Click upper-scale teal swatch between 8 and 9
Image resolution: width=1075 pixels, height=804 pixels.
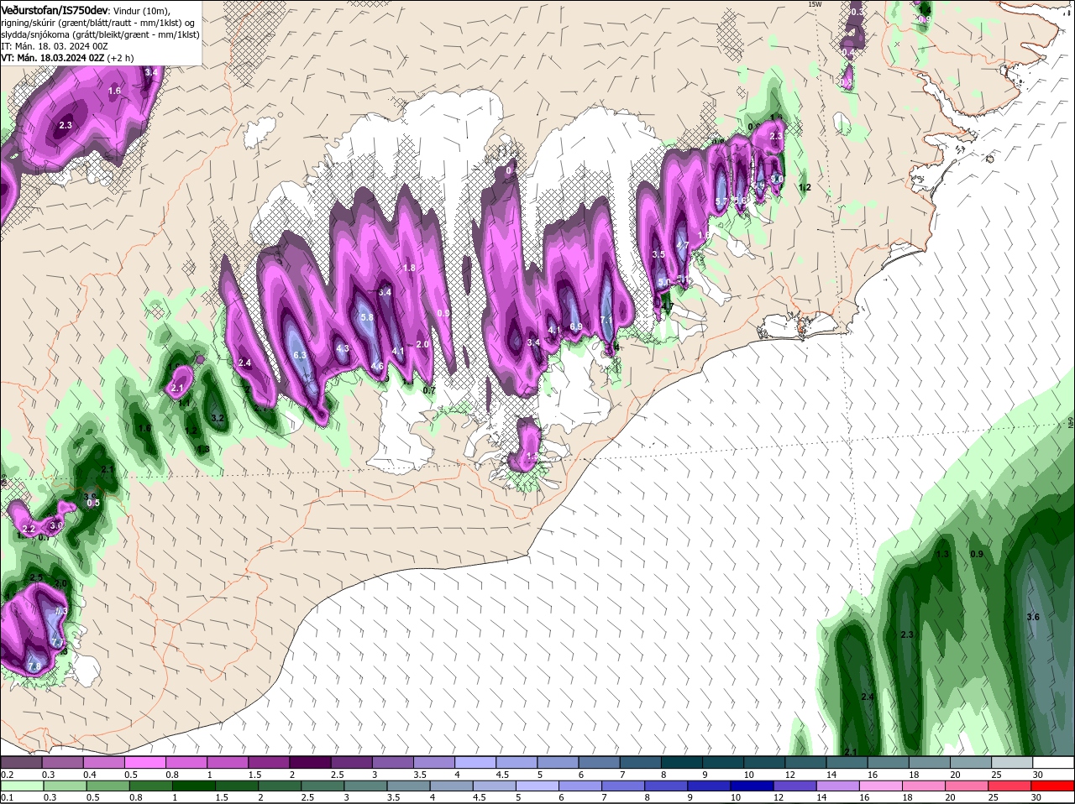[x=683, y=762]
